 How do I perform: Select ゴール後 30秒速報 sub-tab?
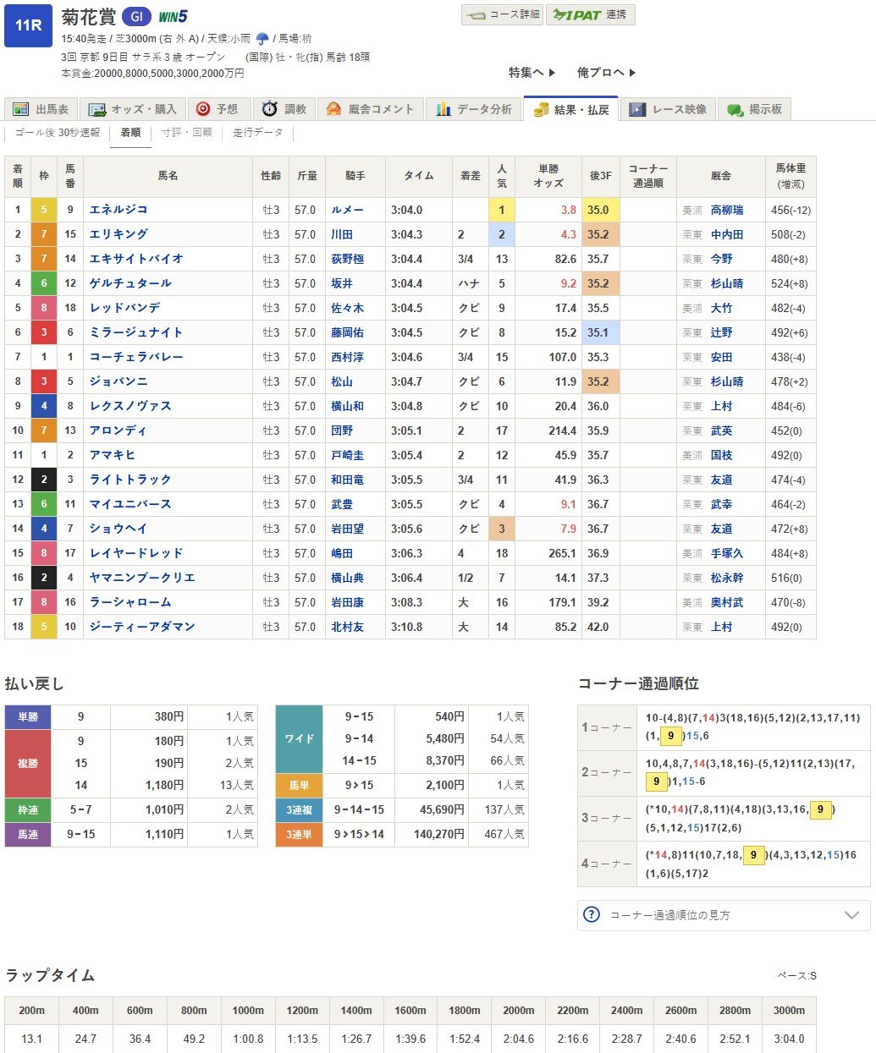tap(58, 133)
